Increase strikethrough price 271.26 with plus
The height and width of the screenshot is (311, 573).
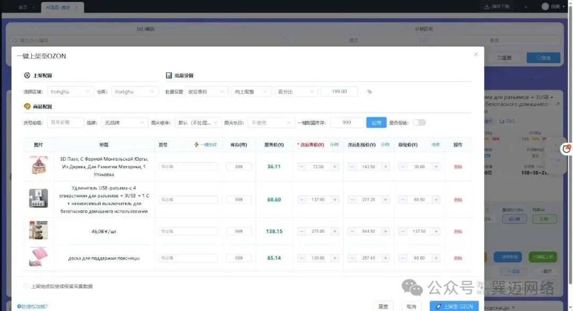click(x=386, y=200)
